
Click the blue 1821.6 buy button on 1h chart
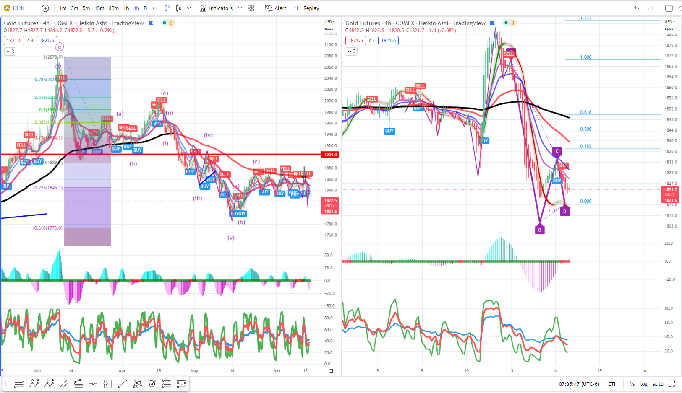pyautogui.click(x=388, y=41)
